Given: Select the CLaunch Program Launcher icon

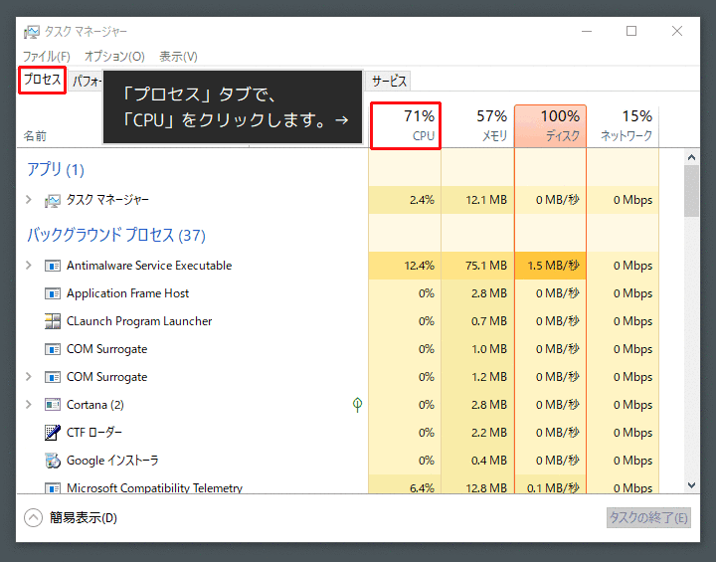Looking at the screenshot, I should (x=53, y=321).
